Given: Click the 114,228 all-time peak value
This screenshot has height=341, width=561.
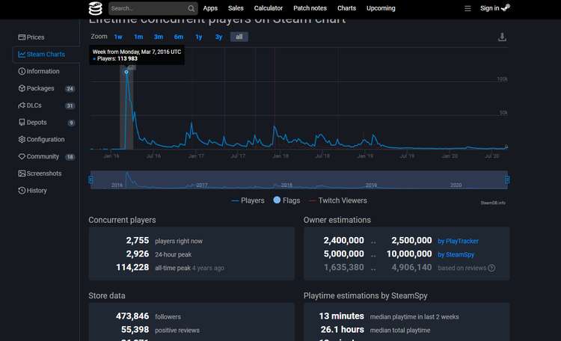Looking at the screenshot, I should [x=132, y=268].
